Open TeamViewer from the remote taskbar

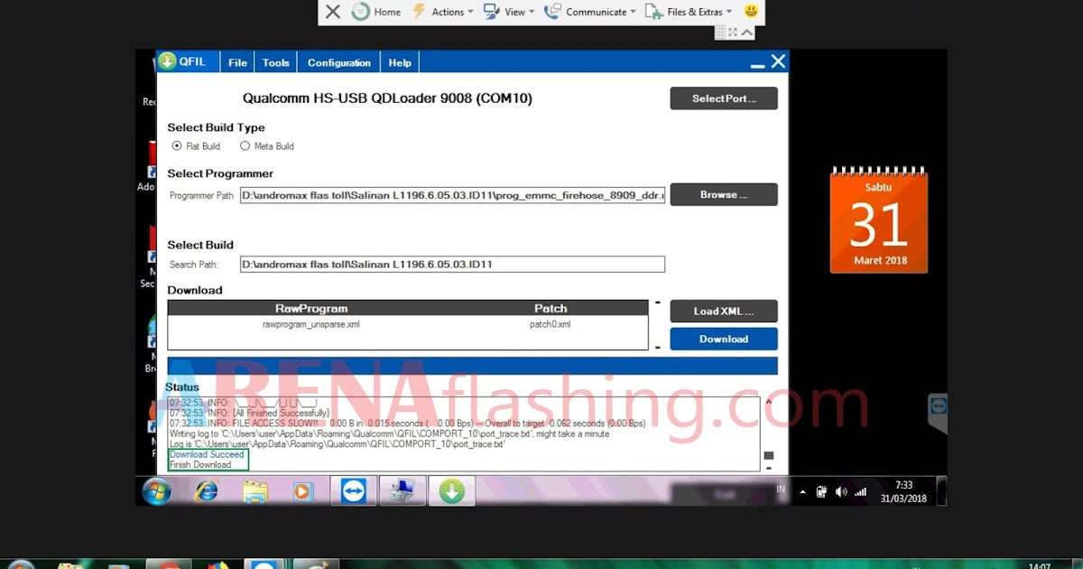(x=353, y=491)
